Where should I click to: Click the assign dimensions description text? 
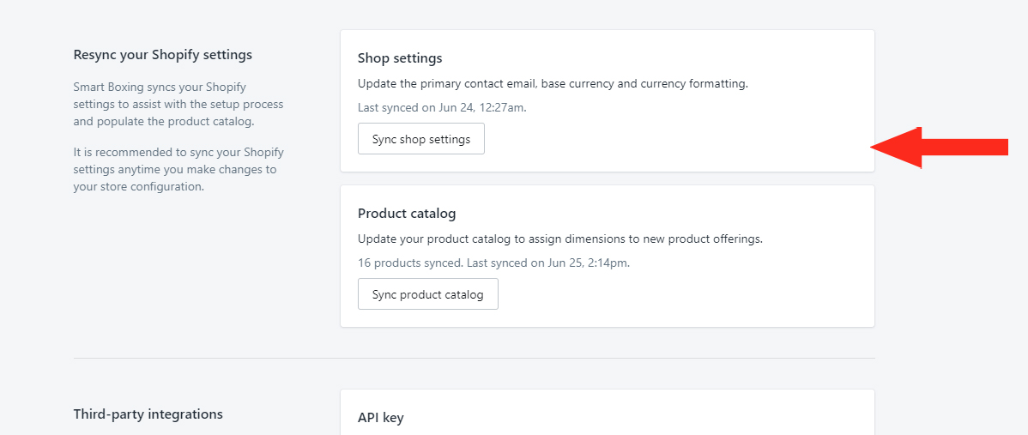560,239
